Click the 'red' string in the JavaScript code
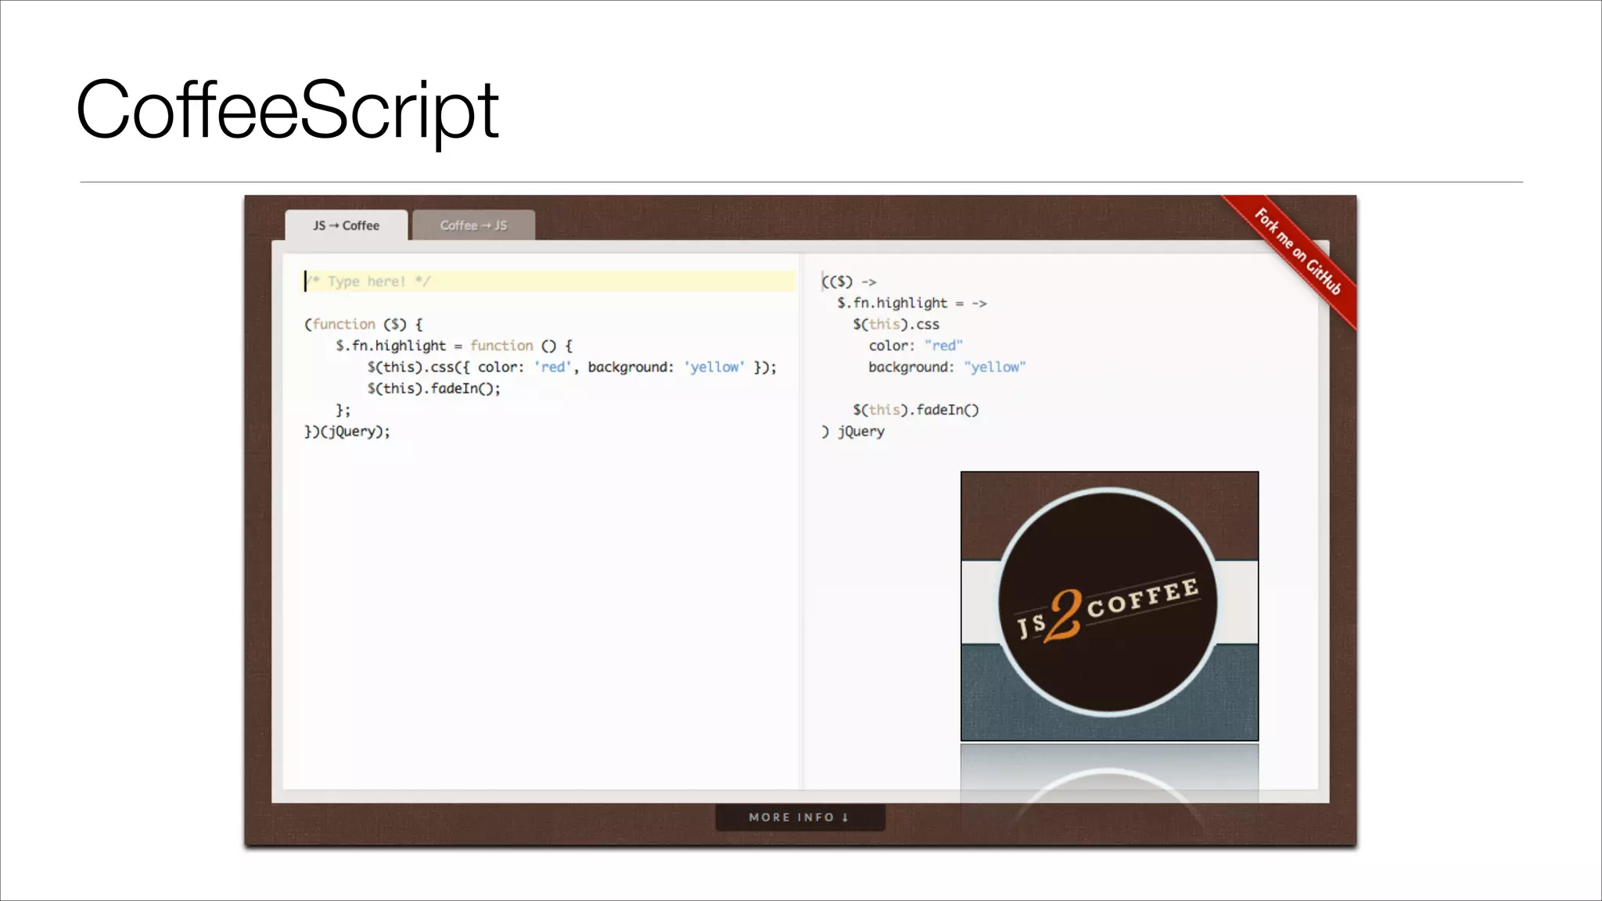1602x901 pixels. click(554, 367)
